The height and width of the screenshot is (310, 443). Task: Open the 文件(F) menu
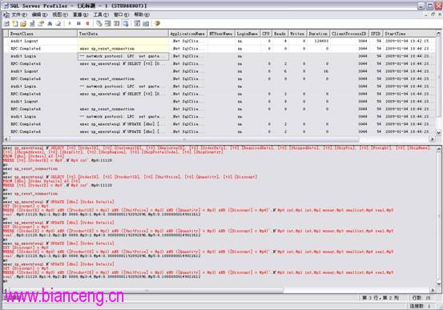(19, 14)
